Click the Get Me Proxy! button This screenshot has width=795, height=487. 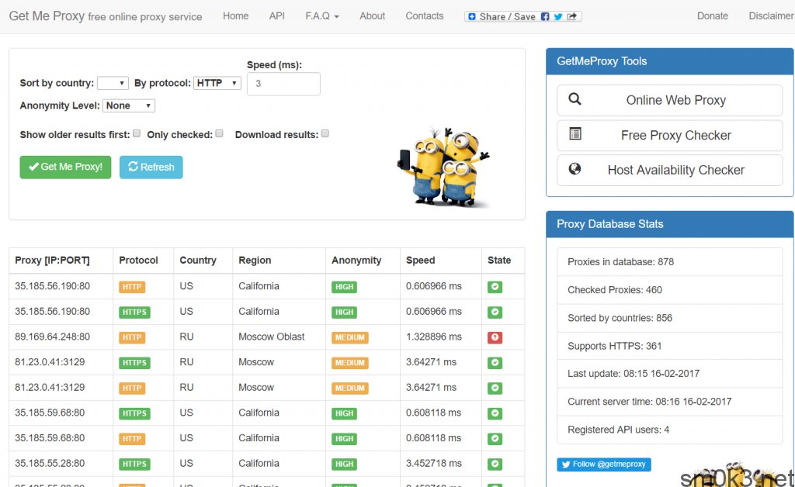65,167
